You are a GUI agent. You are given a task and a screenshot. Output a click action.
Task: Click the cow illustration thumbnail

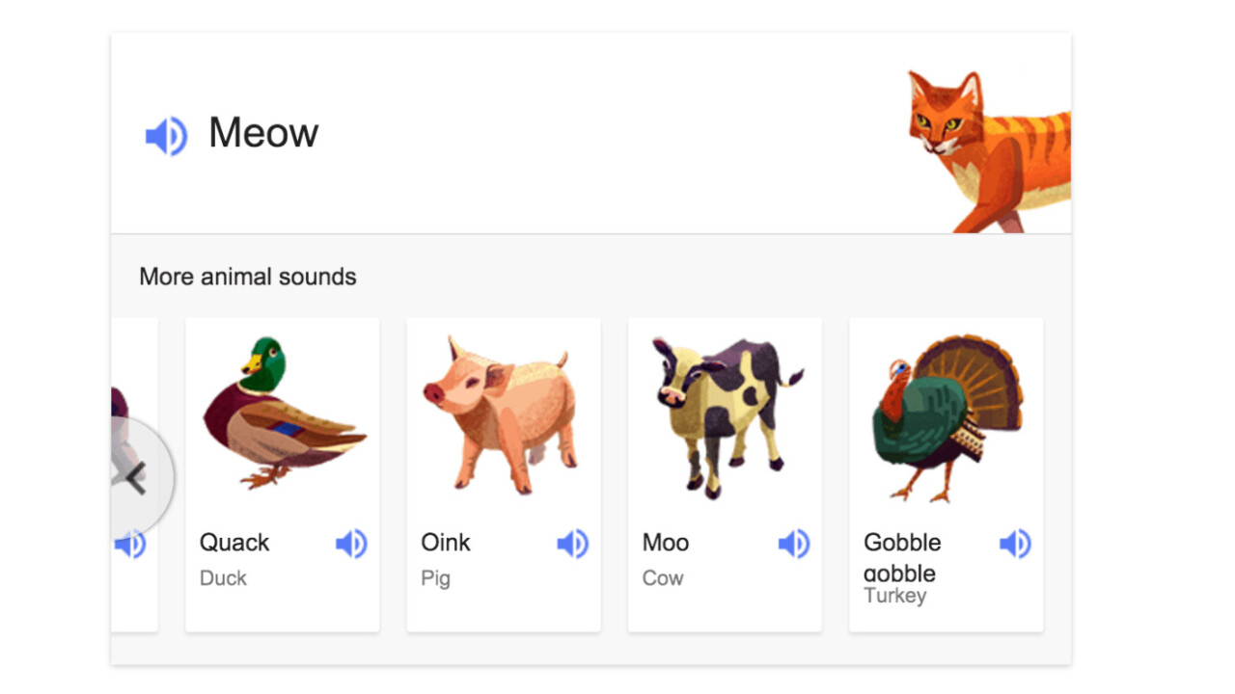(724, 414)
